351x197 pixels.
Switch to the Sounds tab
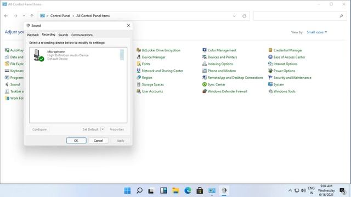pos(63,35)
